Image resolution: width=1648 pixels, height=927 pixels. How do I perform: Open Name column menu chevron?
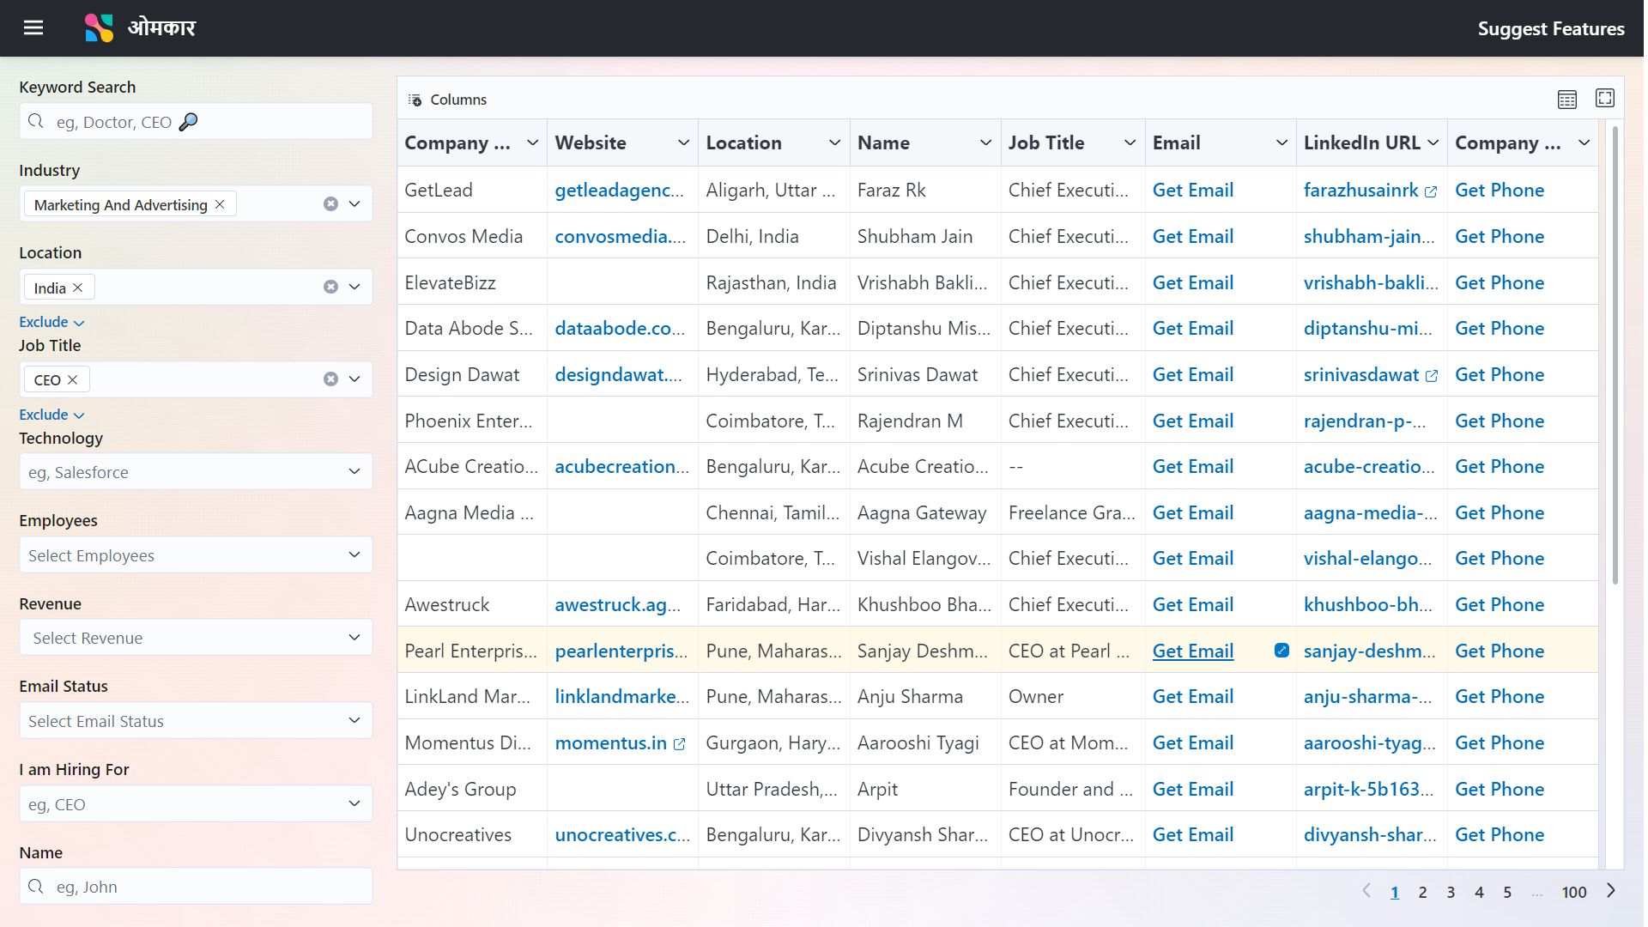985,142
